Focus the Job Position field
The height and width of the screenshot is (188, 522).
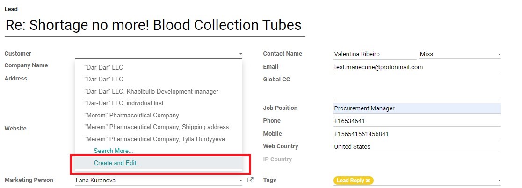pos(417,108)
